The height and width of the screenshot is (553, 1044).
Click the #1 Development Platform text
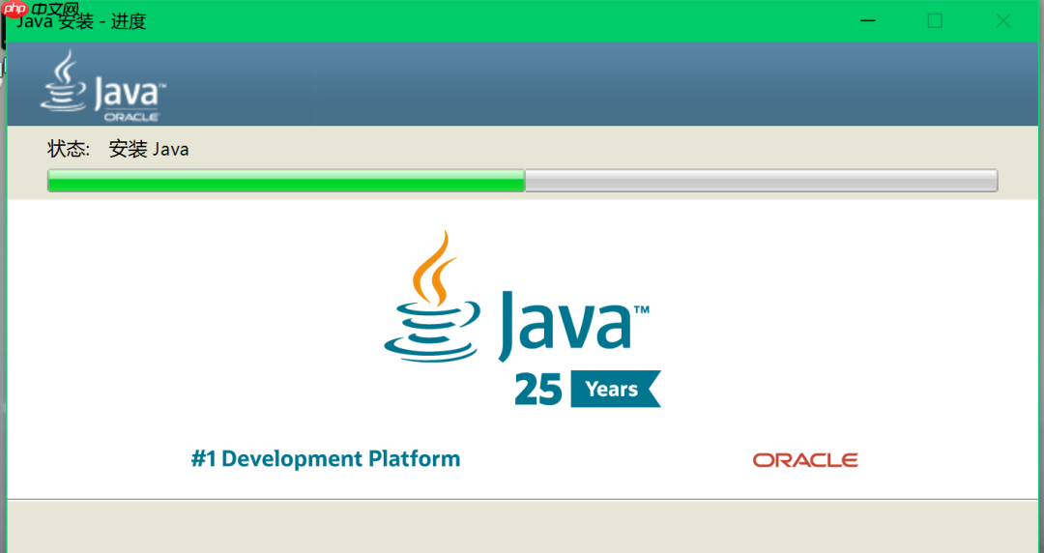pos(326,458)
